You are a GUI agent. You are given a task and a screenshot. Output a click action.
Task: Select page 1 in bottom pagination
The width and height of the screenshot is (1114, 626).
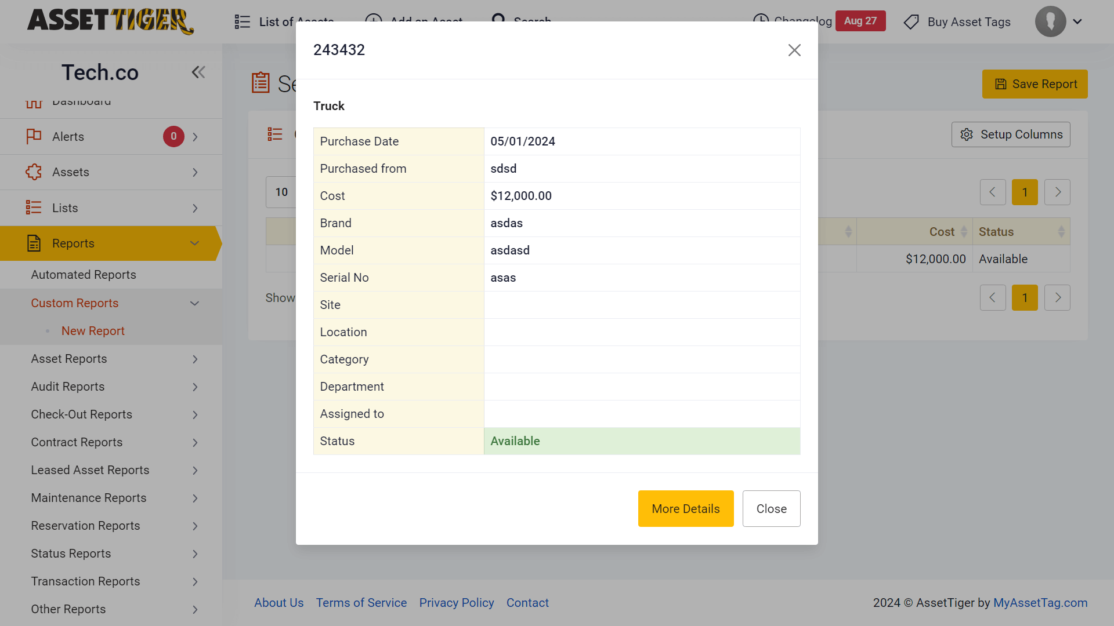[1025, 297]
